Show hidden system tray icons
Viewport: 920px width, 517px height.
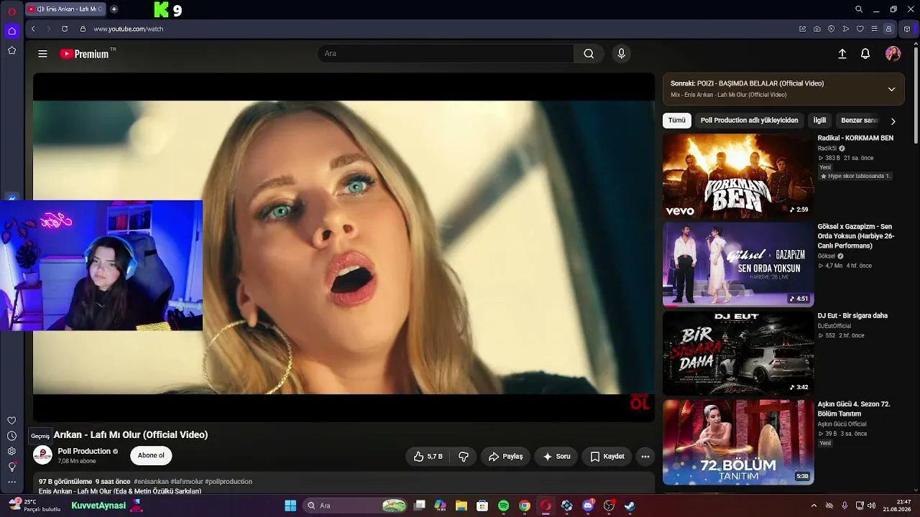[814, 506]
